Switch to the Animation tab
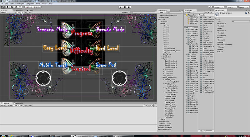Image resolution: width=250 pixels, height=137 pixels. tap(19, 103)
